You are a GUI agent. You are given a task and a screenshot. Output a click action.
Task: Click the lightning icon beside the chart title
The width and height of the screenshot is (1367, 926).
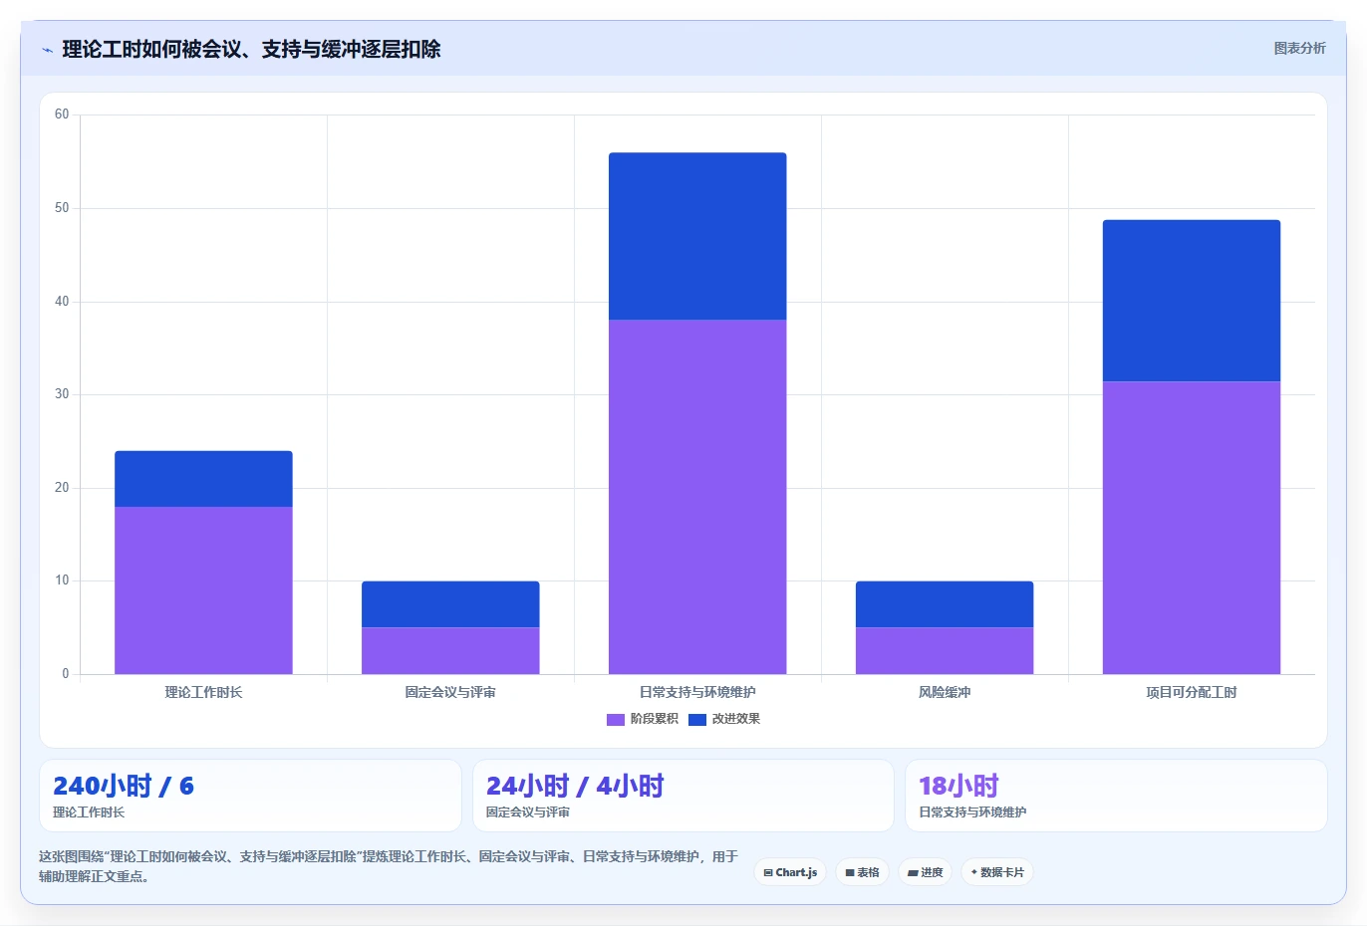click(x=47, y=50)
